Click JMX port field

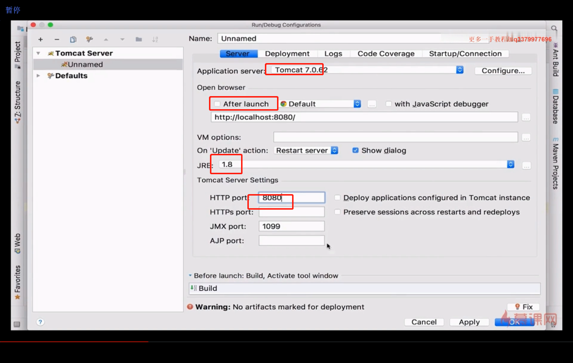pyautogui.click(x=292, y=226)
